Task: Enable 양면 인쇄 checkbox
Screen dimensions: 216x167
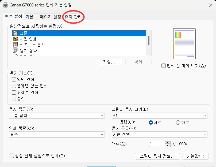Action: [14, 79]
